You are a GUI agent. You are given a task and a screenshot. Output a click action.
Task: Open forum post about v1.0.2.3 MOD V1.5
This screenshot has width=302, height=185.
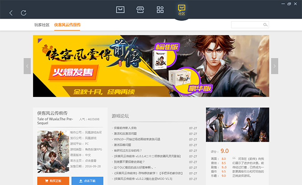click(x=143, y=179)
